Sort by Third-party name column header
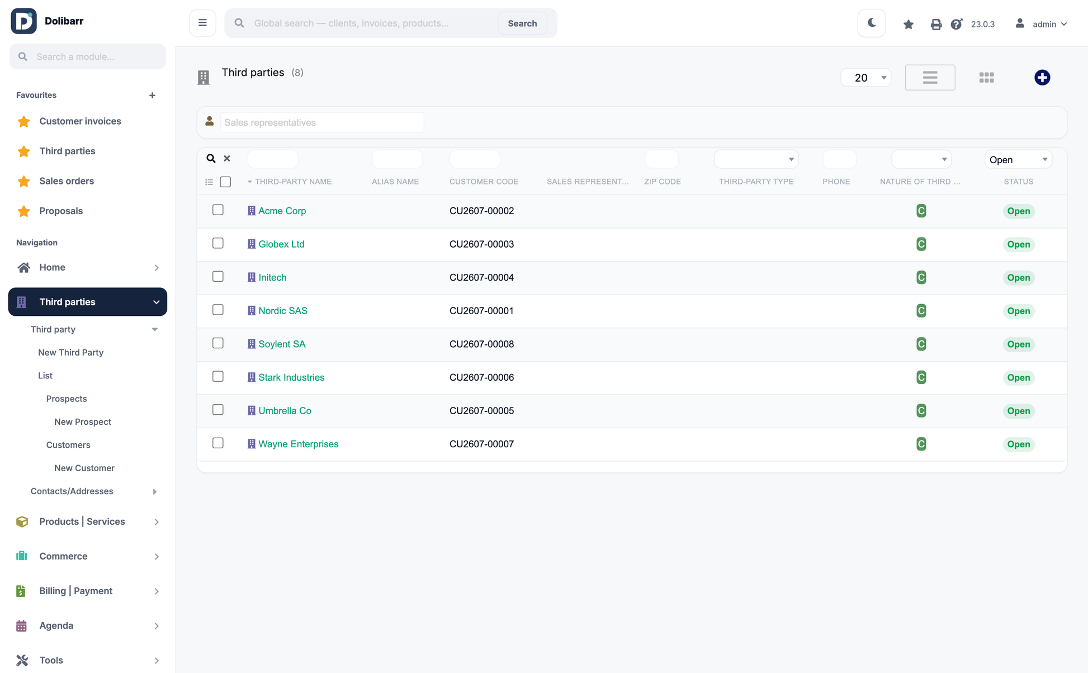1088x673 pixels. [x=293, y=182]
